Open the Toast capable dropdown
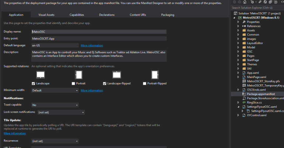This screenshot has width=284, height=148. click(55, 105)
